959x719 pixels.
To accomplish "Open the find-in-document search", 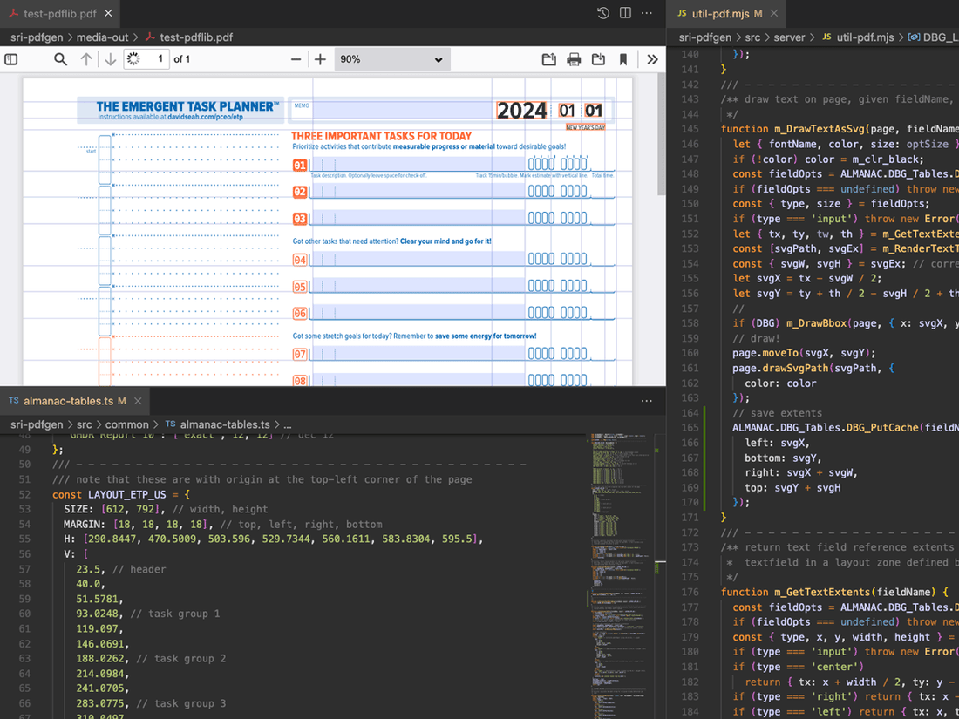I will 60,59.
